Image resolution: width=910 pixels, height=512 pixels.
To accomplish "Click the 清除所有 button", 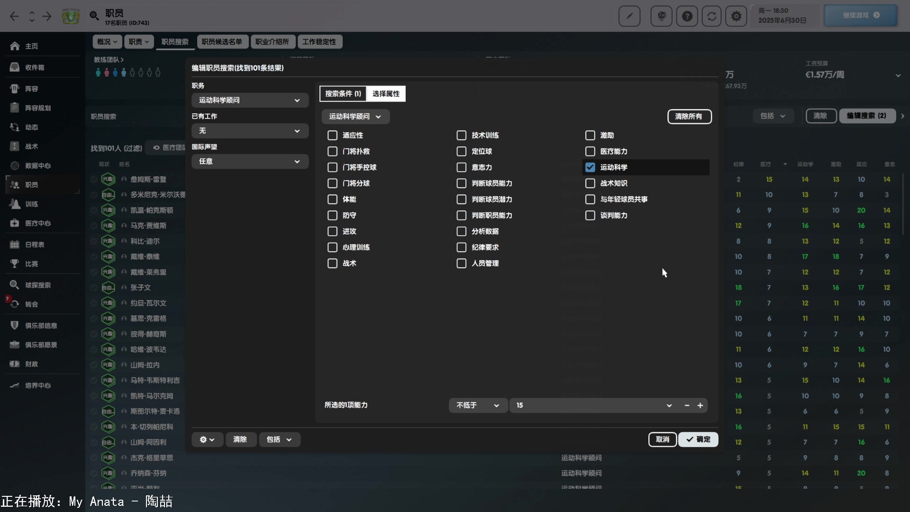I will (689, 117).
